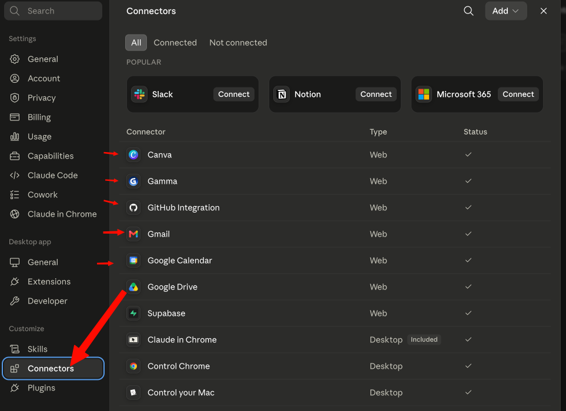Click the Status column header
The image size is (566, 411).
[475, 132]
